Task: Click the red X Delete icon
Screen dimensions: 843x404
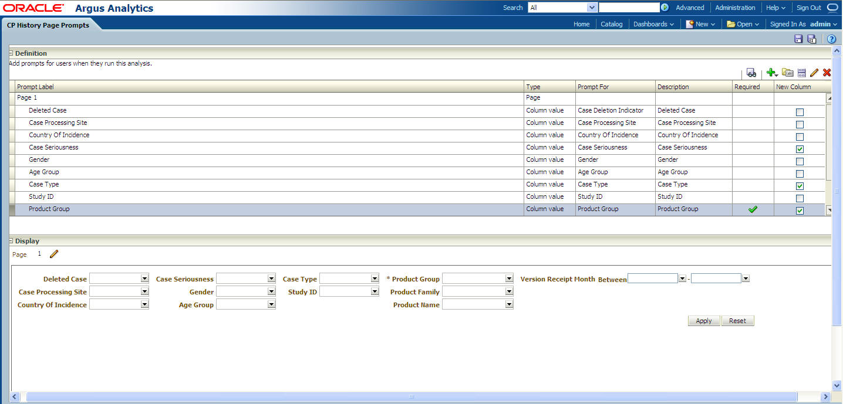Action: point(827,73)
